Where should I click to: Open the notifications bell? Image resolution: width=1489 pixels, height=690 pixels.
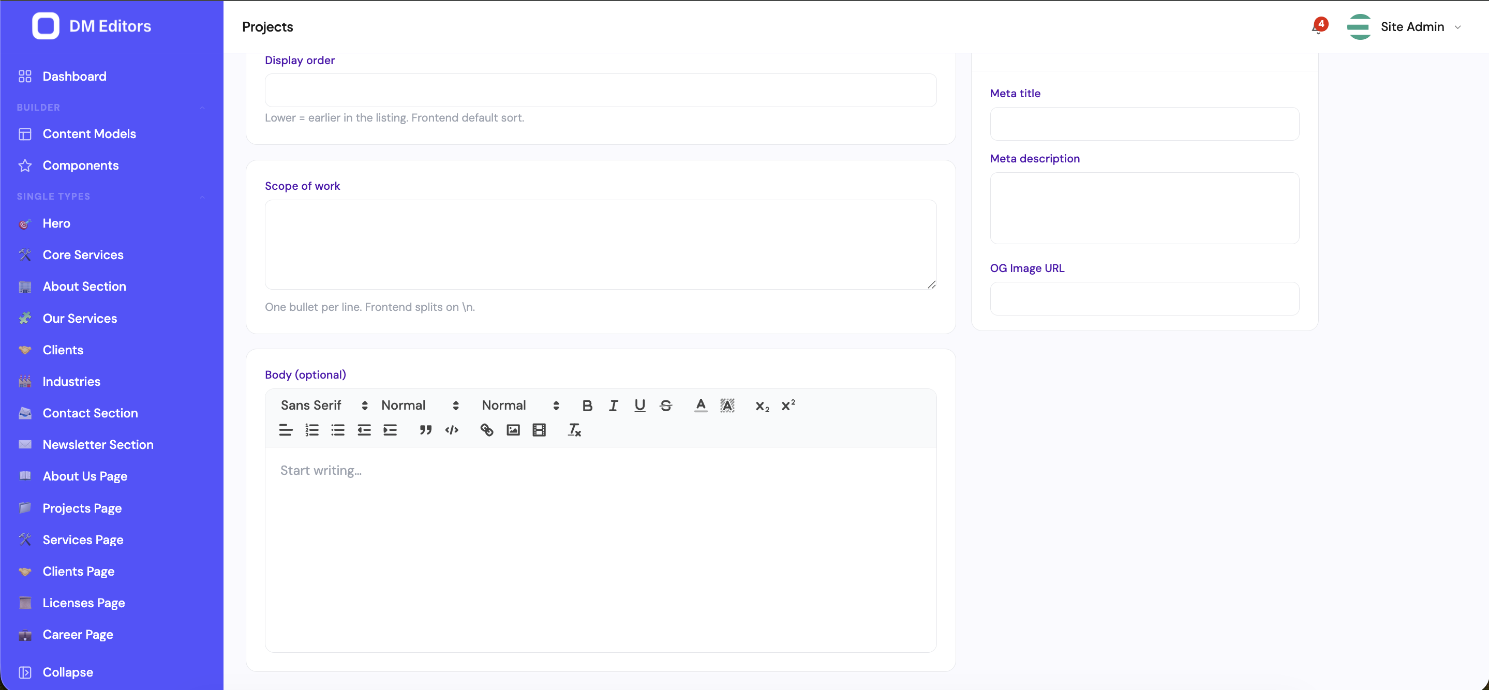1318,26
